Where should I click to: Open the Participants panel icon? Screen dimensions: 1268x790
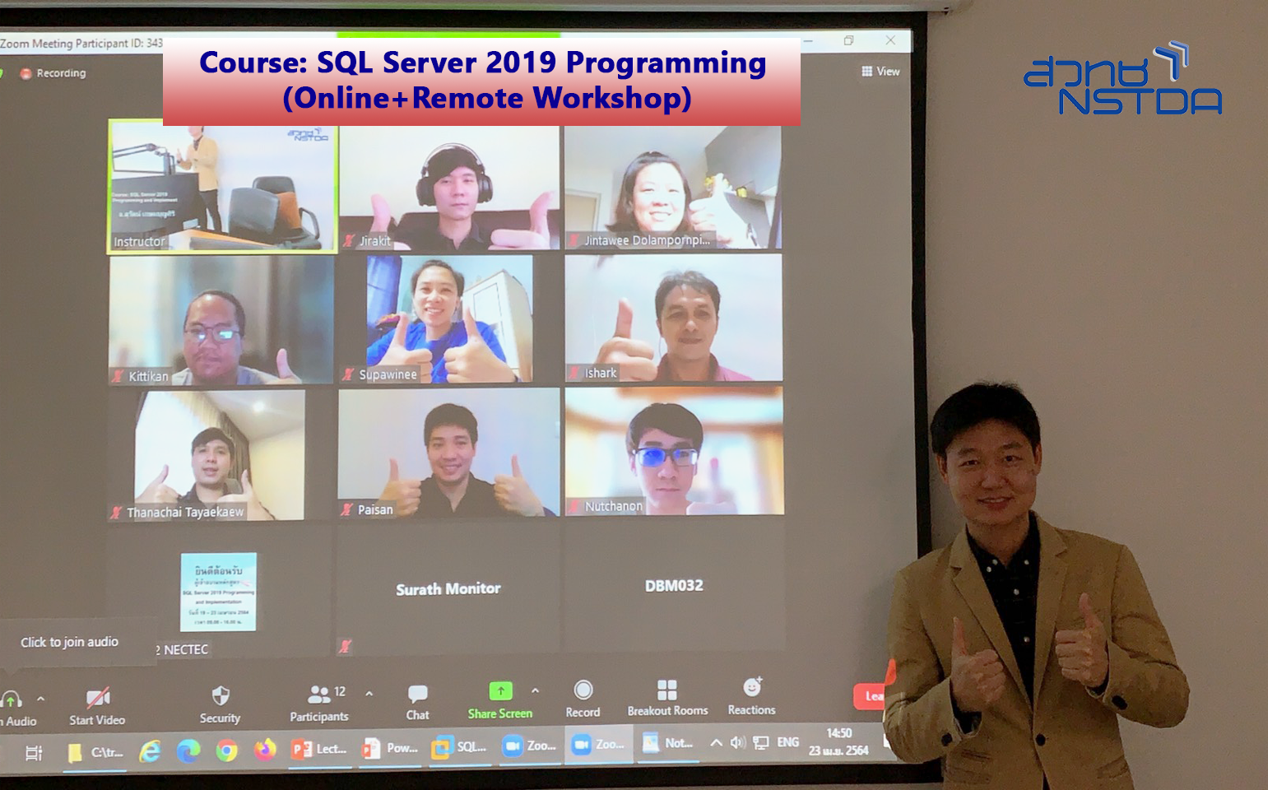point(318,695)
